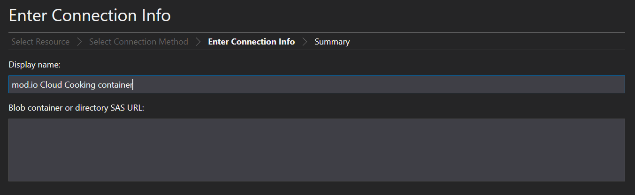Click the Display name label

point(31,65)
